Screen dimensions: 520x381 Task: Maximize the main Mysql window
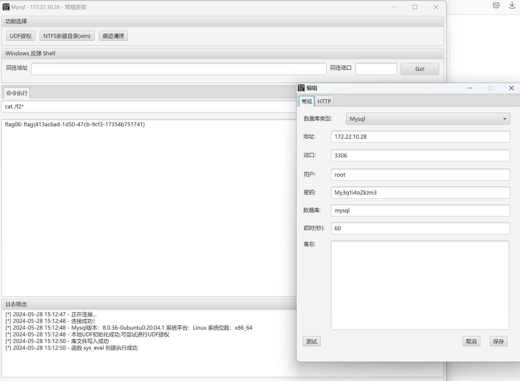[415, 7]
